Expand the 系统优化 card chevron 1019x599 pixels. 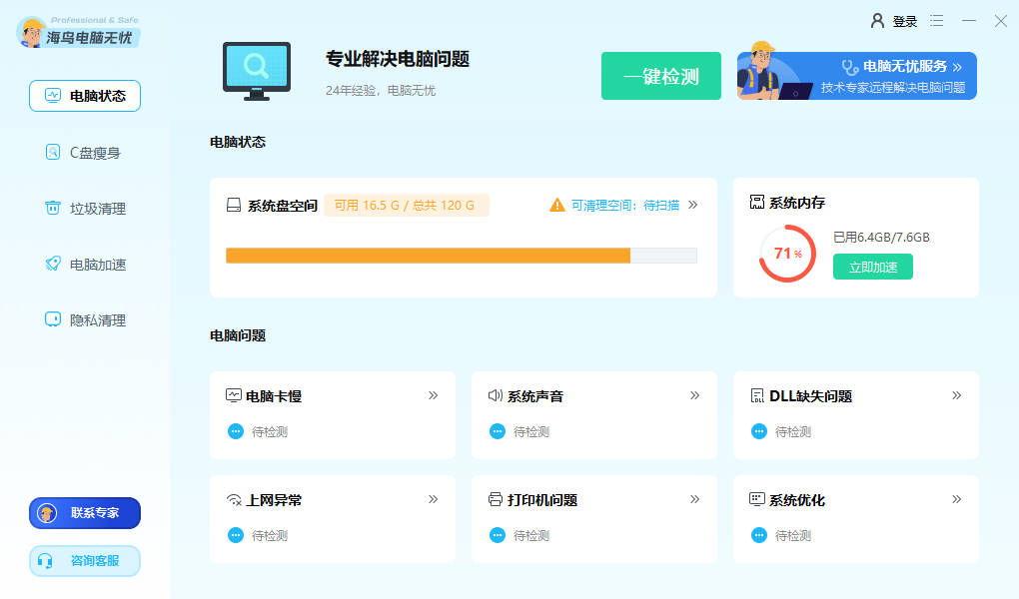pyautogui.click(x=957, y=499)
